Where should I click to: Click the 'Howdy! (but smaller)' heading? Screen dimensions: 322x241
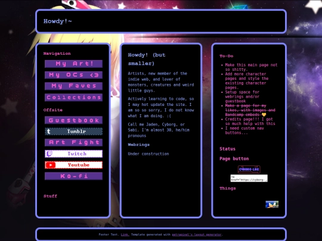click(x=147, y=59)
